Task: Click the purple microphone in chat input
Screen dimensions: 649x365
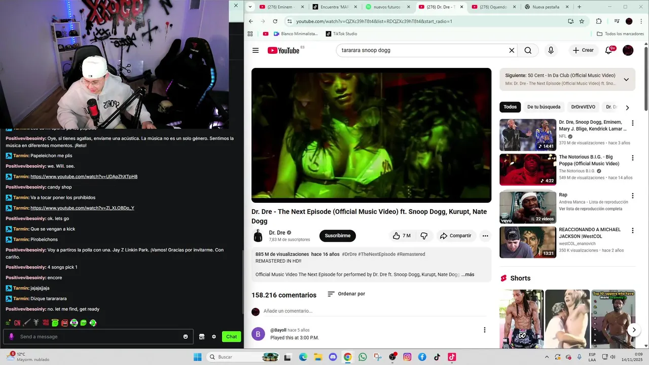Action: [11, 337]
